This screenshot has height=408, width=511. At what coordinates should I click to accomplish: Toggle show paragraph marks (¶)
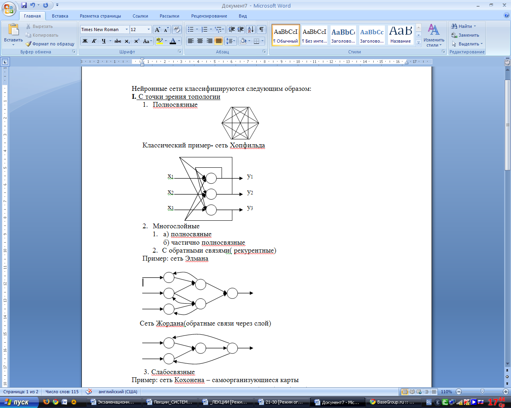pos(261,29)
